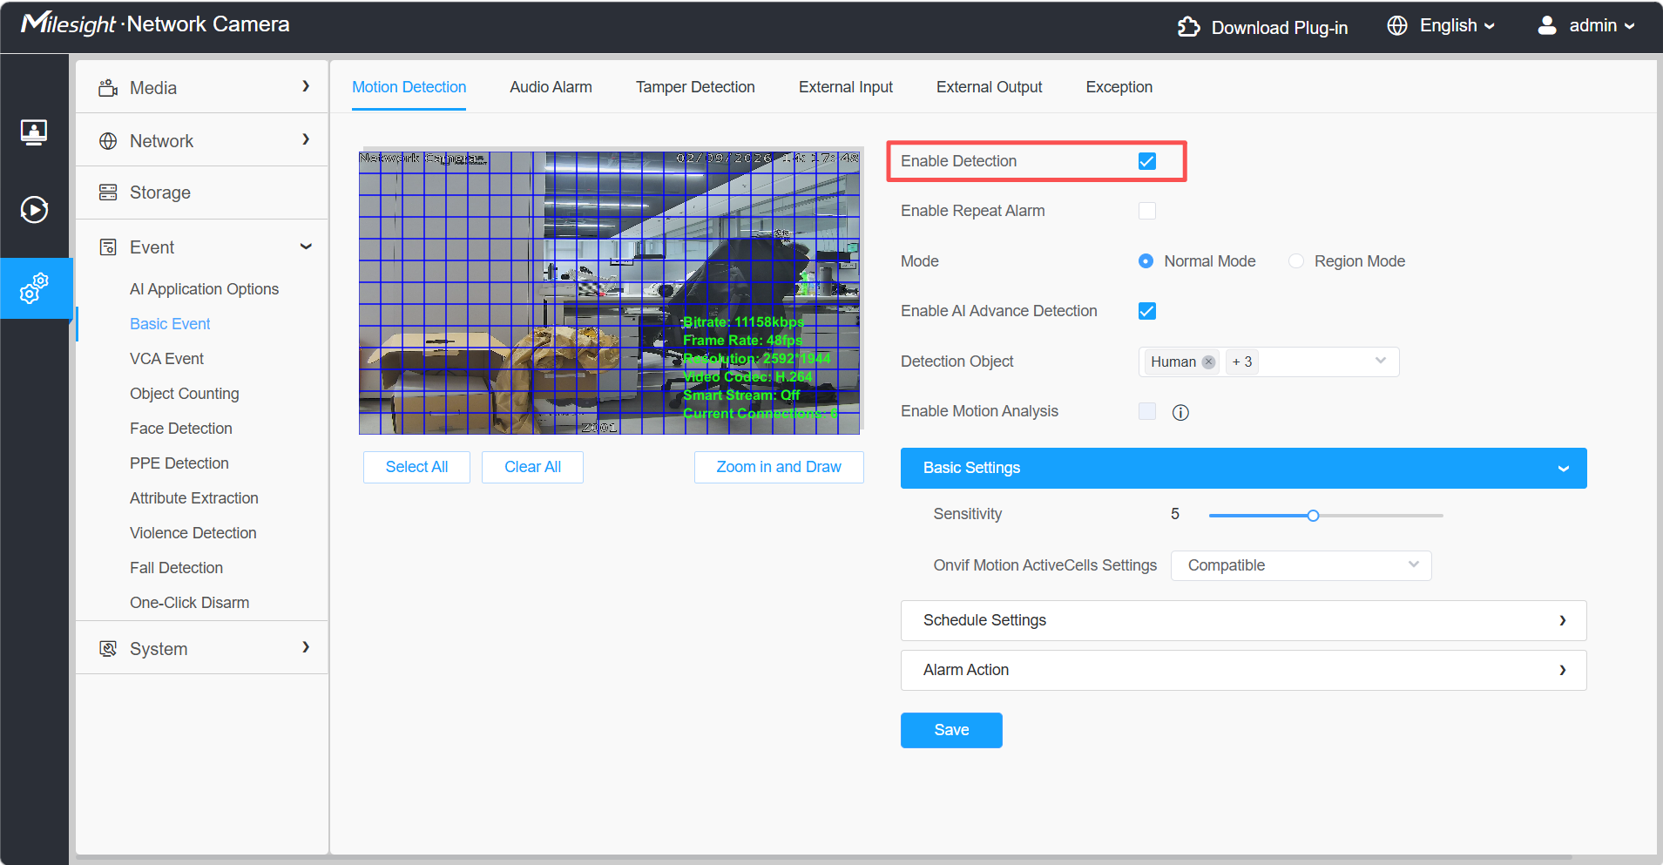
Task: Click the admin user avatar icon
Action: 1547,25
